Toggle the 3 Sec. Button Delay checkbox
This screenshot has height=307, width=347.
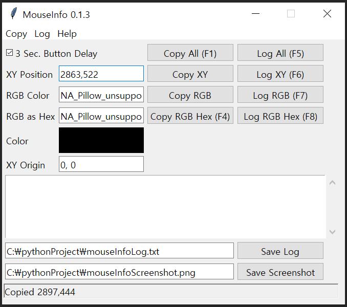pyautogui.click(x=9, y=53)
